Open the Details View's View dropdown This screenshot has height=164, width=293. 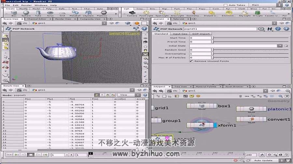[129, 95]
